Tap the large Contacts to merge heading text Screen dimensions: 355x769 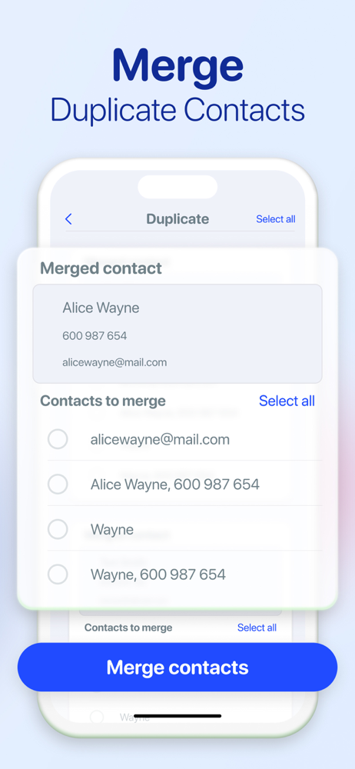click(x=103, y=401)
